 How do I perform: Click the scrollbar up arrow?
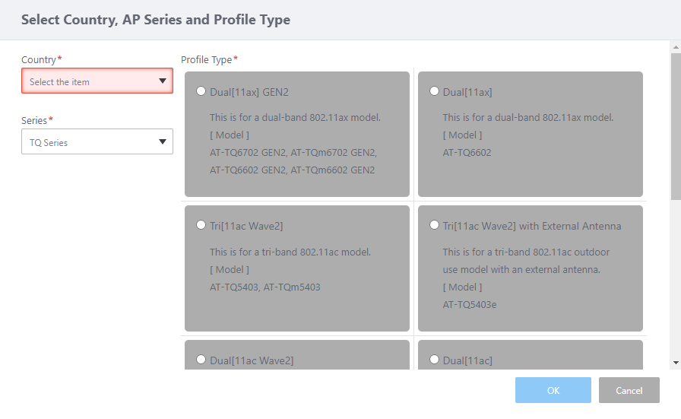[675, 47]
